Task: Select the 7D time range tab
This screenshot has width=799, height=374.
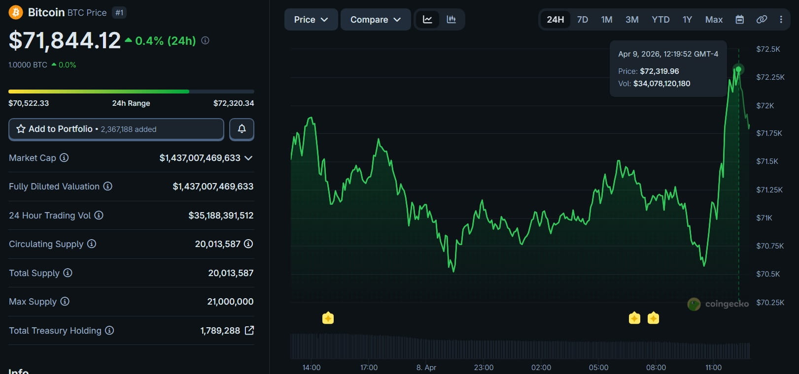Action: [x=582, y=20]
